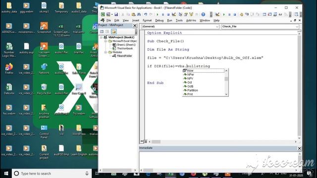
Task: Click the Redo arrow icon
Action: tap(151, 14)
